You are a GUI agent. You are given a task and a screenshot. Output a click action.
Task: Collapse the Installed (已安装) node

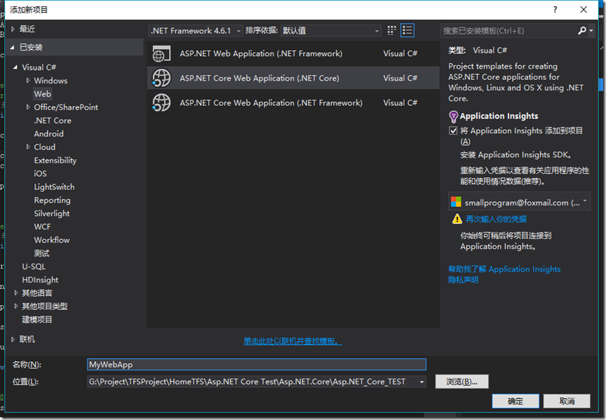[x=13, y=47]
